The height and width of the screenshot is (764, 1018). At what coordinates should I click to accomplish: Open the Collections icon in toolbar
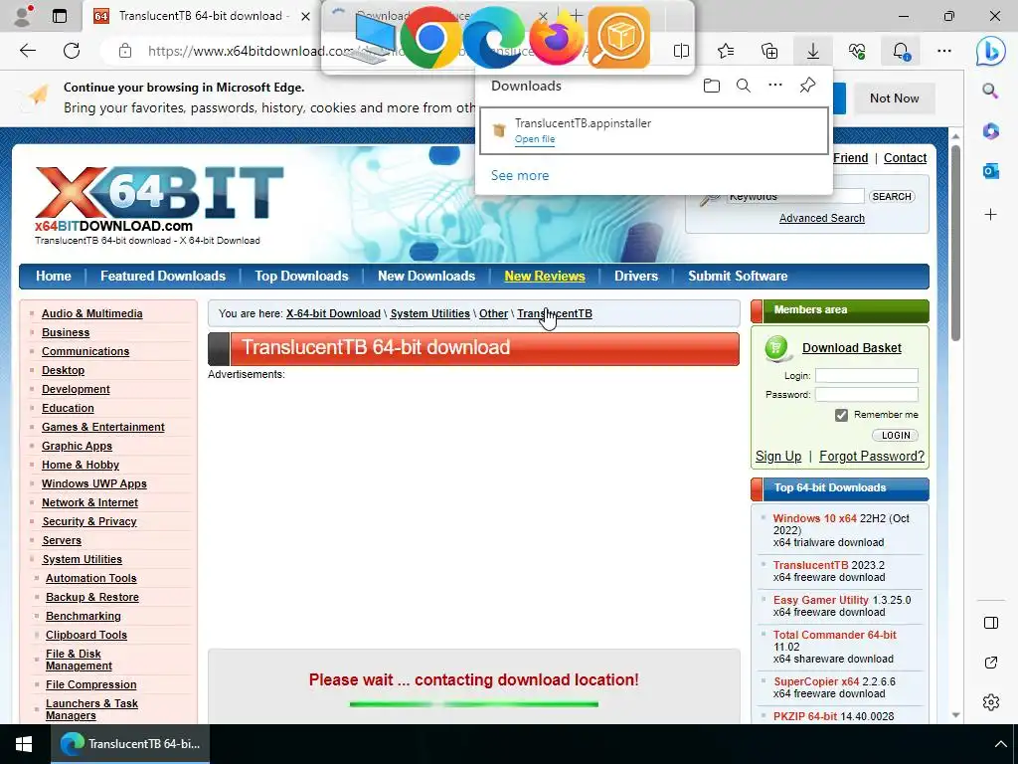[x=769, y=51]
